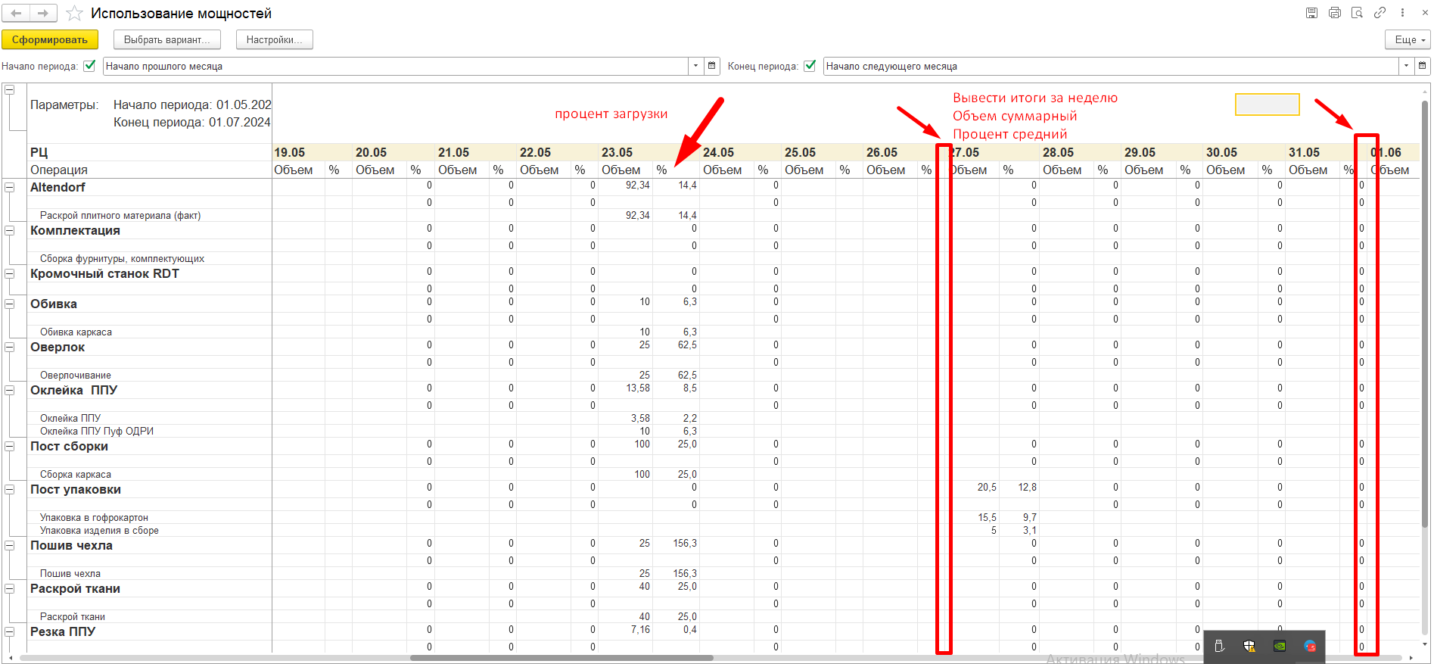1434x664 pixels.
Task: Open the Настройки... settings button
Action: click(x=274, y=39)
